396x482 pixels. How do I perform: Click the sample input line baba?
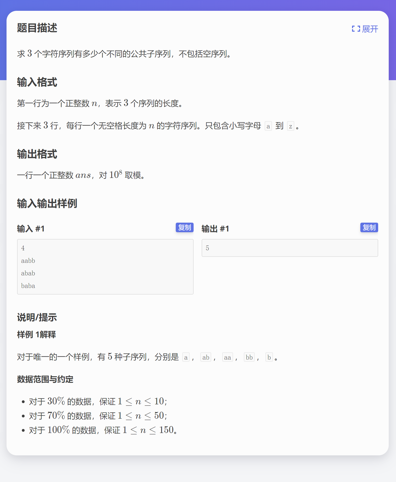click(x=28, y=286)
